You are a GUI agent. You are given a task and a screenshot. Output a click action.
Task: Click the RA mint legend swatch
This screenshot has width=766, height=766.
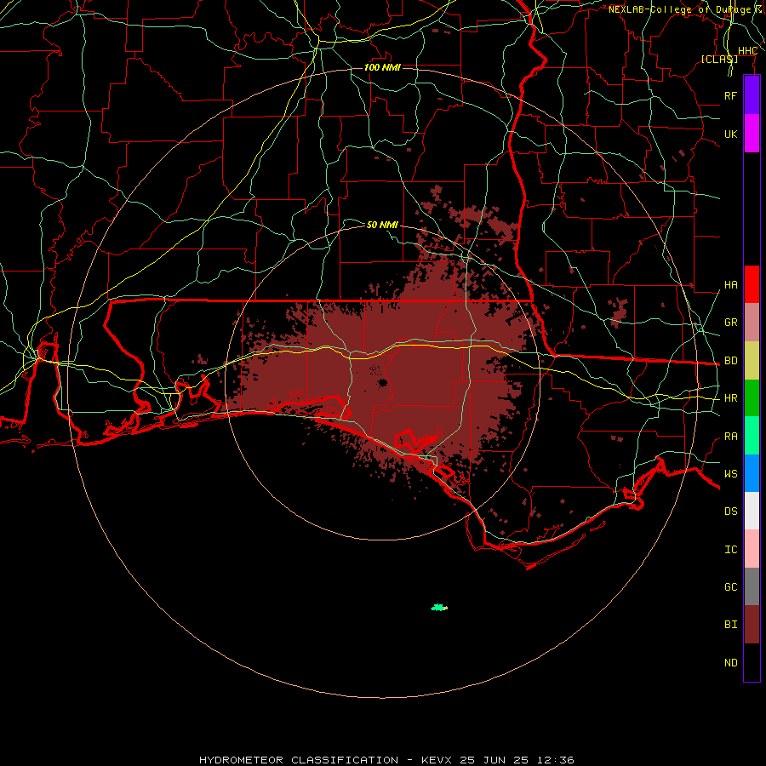(752, 436)
